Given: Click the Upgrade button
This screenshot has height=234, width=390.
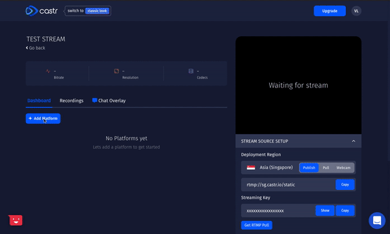Looking at the screenshot, I should coord(330,11).
